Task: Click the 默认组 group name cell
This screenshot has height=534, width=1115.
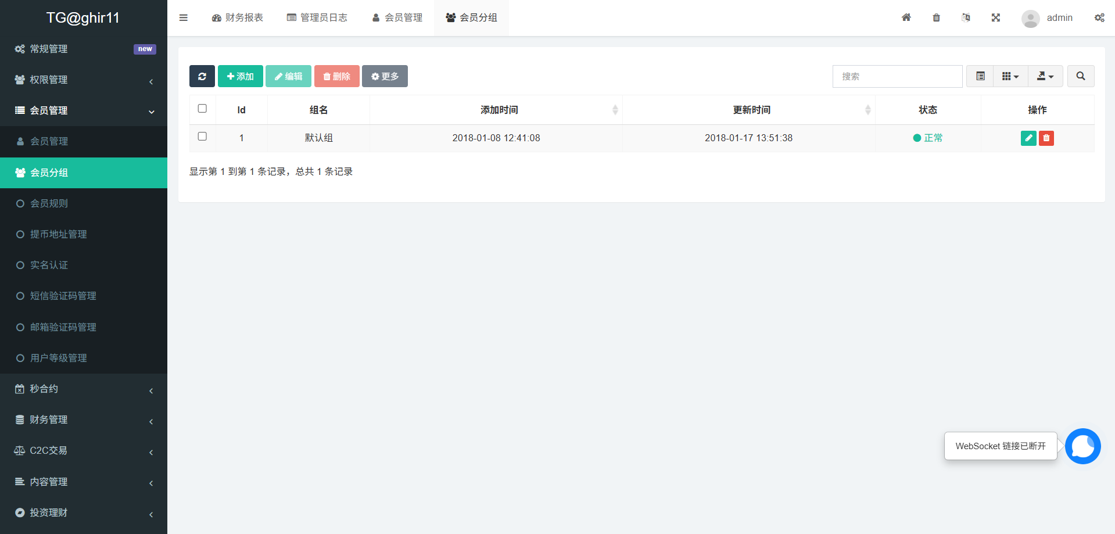Action: 319,138
